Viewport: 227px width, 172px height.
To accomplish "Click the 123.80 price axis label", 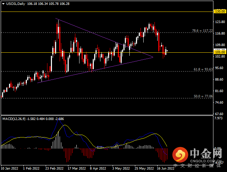I will (x=220, y=22).
